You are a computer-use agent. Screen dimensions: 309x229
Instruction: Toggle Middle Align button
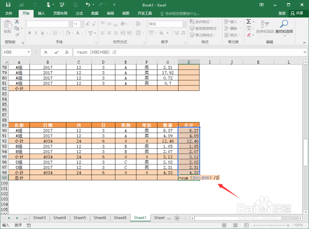(x=109, y=24)
